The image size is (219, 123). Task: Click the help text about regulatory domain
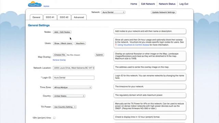(x=139, y=95)
